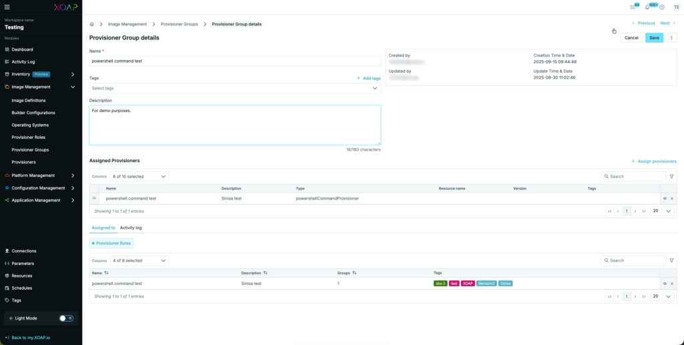Click the Save button
This screenshot has height=345, width=684.
point(654,38)
